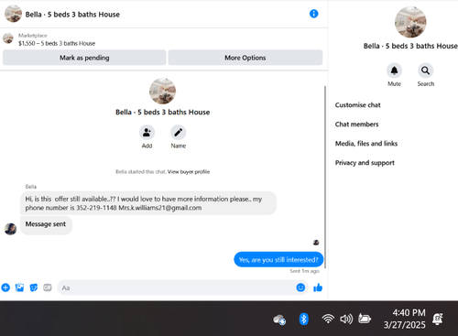Open the emoji picker in the message box
Screen dimensions: 458x336
(x=300, y=287)
